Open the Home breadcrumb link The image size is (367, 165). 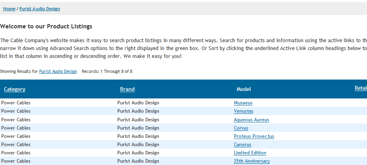click(x=9, y=9)
